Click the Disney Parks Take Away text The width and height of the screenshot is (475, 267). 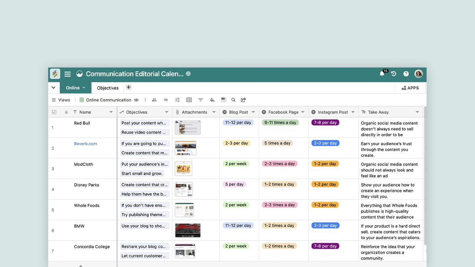click(388, 190)
